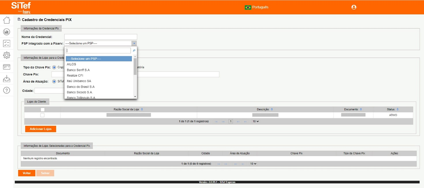Viewport: 424px width, 188px height.
Task: Check the select-all stores header checkbox
Action: coord(42,110)
